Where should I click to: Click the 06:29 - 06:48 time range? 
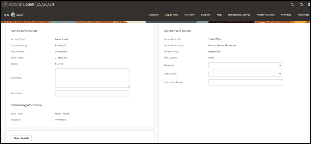click(62, 113)
